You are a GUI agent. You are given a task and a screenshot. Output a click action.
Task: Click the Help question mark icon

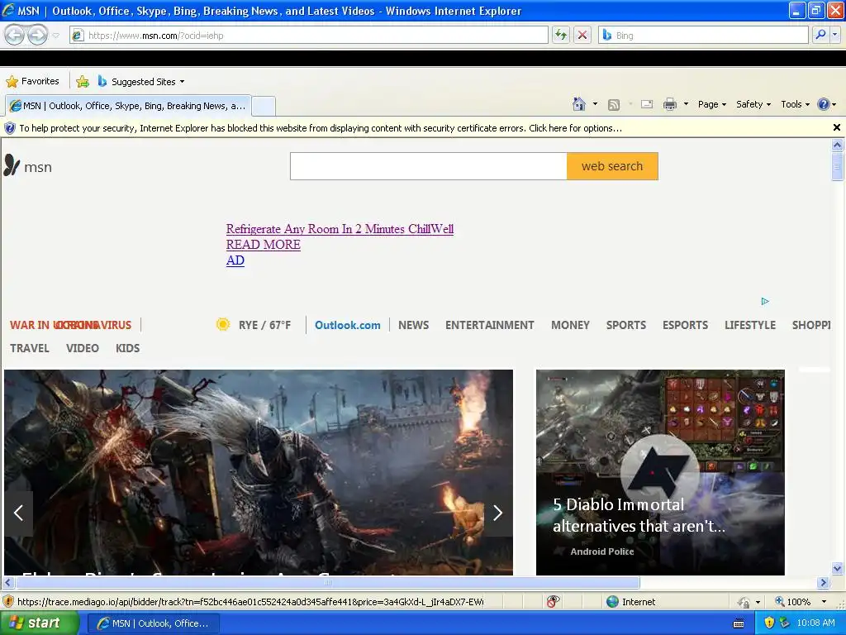[x=824, y=104]
